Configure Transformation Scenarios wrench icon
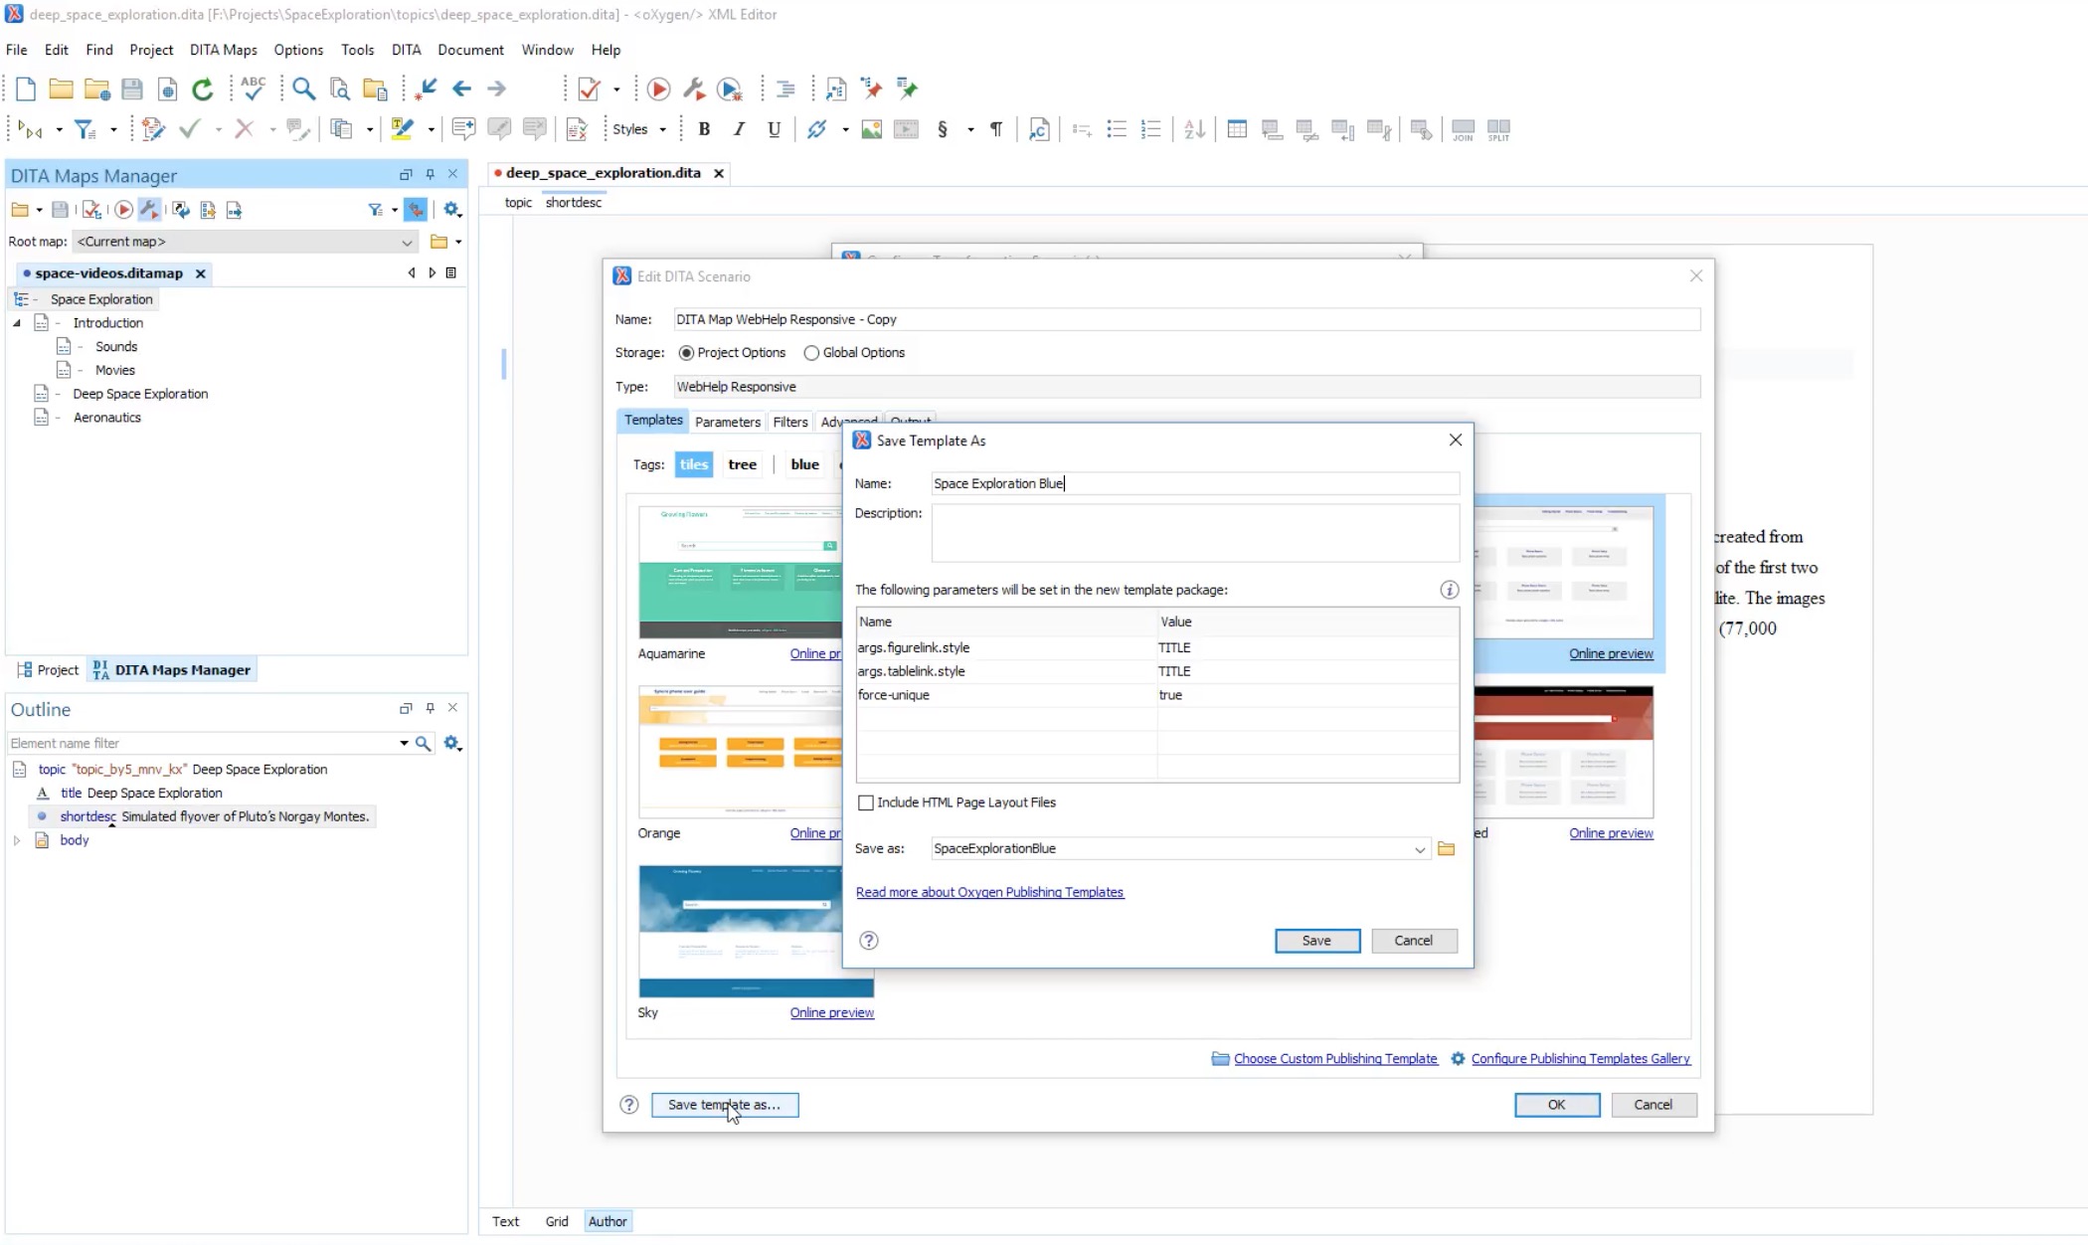This screenshot has height=1245, width=2088. click(694, 89)
